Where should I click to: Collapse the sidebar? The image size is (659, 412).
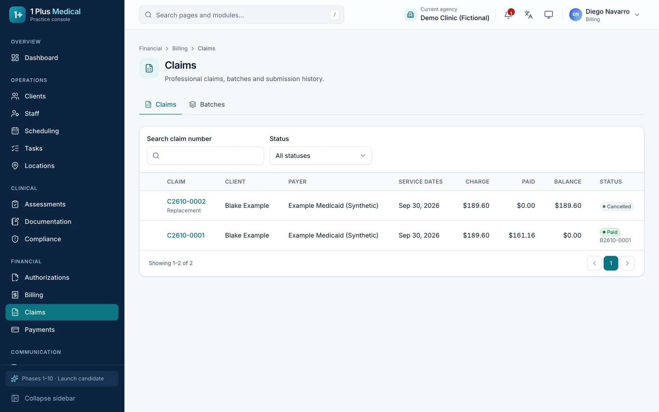(62, 398)
